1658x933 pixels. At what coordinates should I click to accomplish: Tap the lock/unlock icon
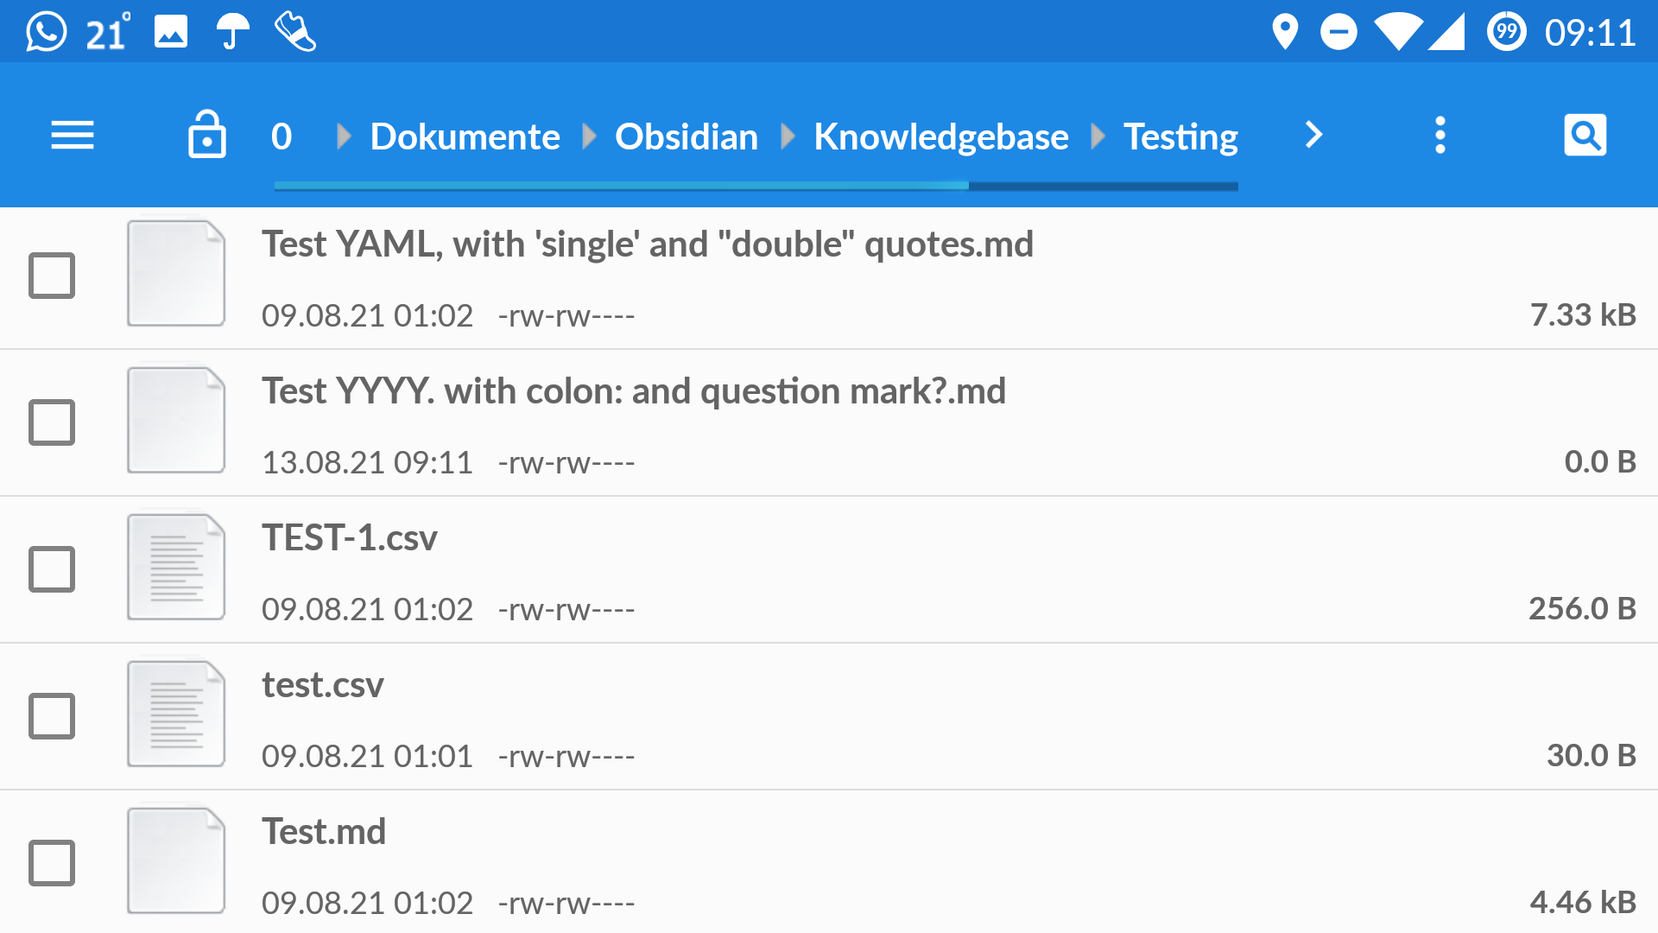click(206, 136)
